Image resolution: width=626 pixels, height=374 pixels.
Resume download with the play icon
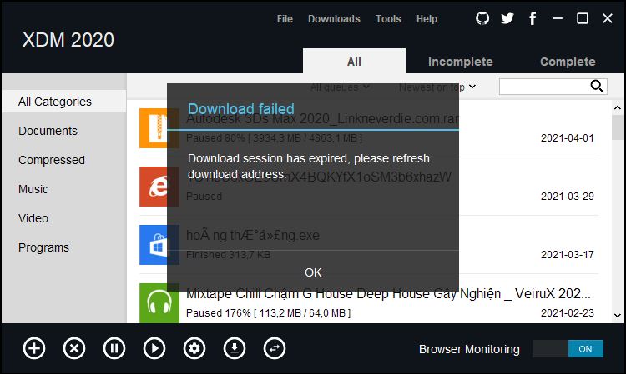pyautogui.click(x=154, y=348)
